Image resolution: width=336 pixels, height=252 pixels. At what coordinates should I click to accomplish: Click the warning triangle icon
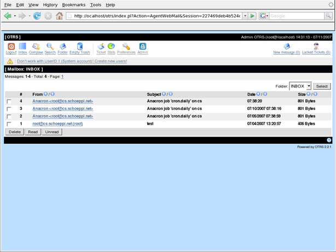pyautogui.click(x=10, y=61)
